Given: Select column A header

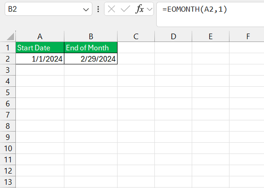Looking at the screenshot, I should [x=40, y=36].
